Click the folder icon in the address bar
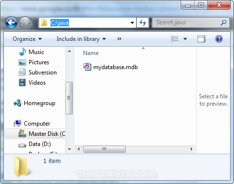 coord(44,22)
